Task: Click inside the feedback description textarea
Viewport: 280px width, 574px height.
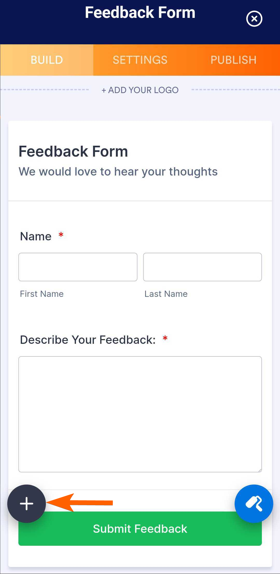Action: pyautogui.click(x=140, y=414)
